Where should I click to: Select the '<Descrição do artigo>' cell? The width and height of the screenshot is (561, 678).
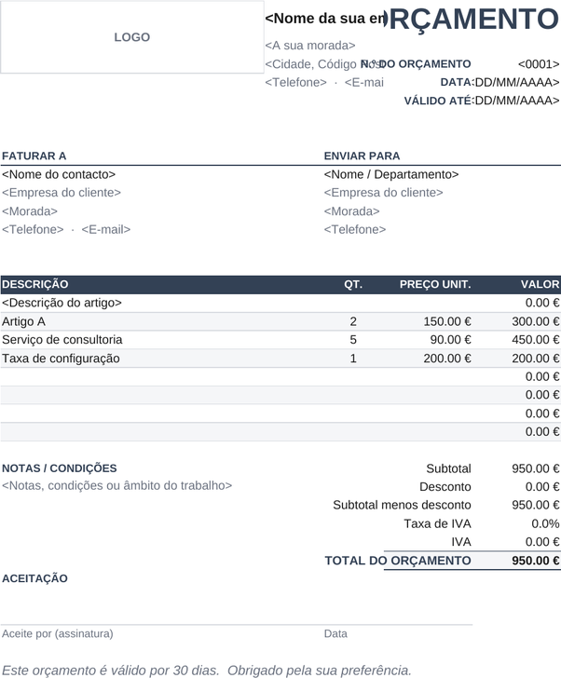62,303
